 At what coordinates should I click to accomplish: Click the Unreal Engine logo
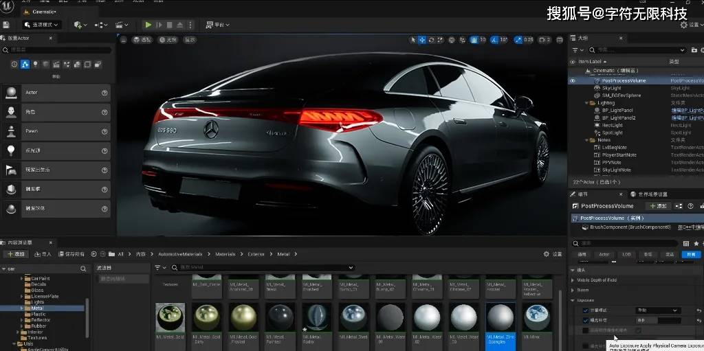[x=7, y=5]
